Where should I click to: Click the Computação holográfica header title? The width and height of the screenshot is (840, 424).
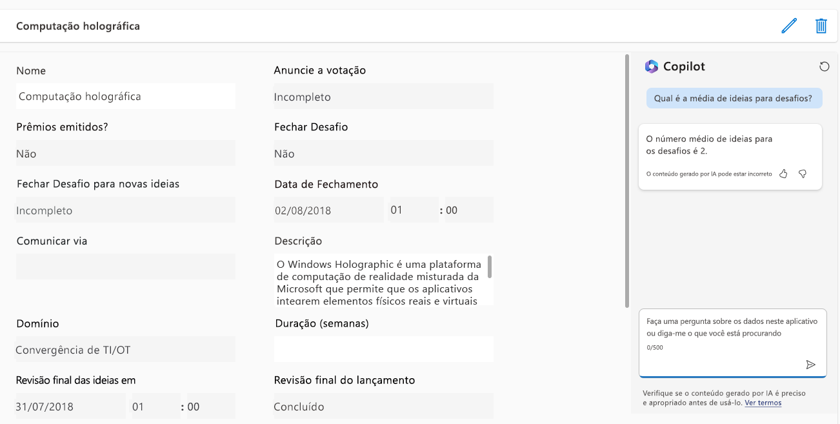pos(78,26)
